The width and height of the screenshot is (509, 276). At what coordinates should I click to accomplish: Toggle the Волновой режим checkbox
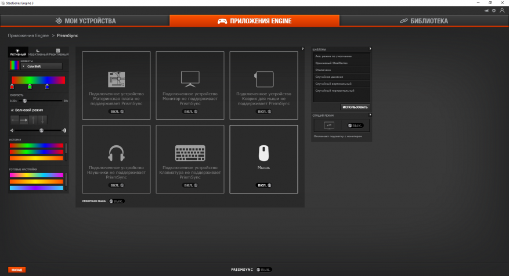pos(12,110)
